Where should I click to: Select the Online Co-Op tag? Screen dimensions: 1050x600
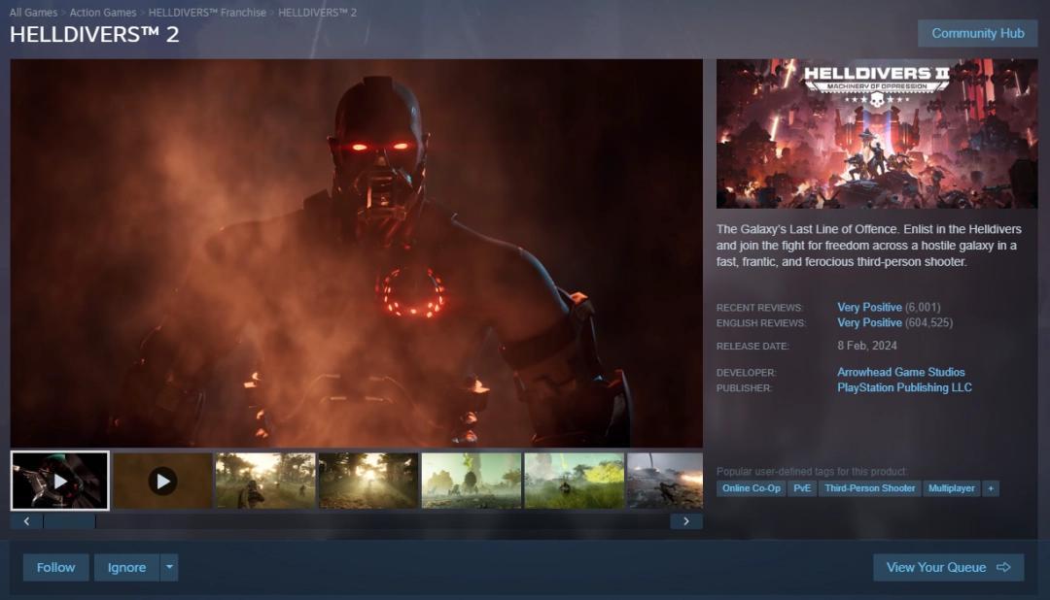coord(751,488)
